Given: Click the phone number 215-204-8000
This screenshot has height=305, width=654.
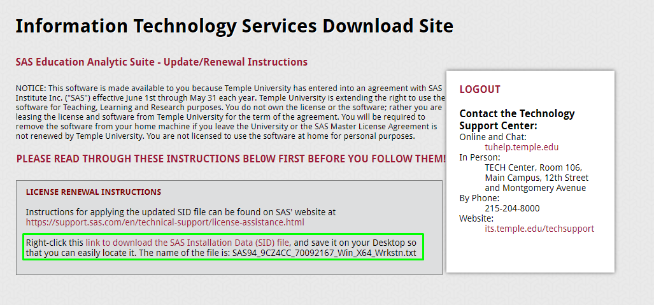Looking at the screenshot, I should [512, 208].
